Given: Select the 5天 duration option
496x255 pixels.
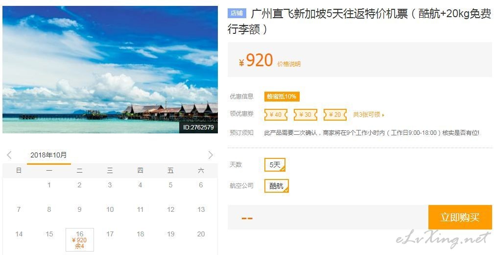Looking at the screenshot, I should click(275, 165).
